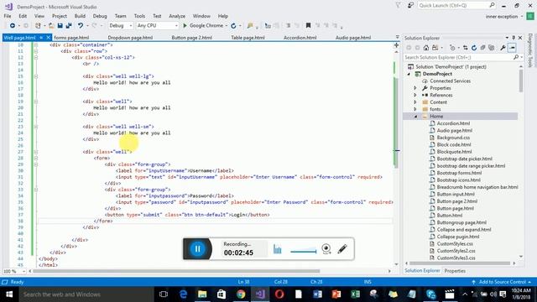Click the Collapse All icon in Solution Explorer
Screen dimensions: 537x302
[482, 48]
